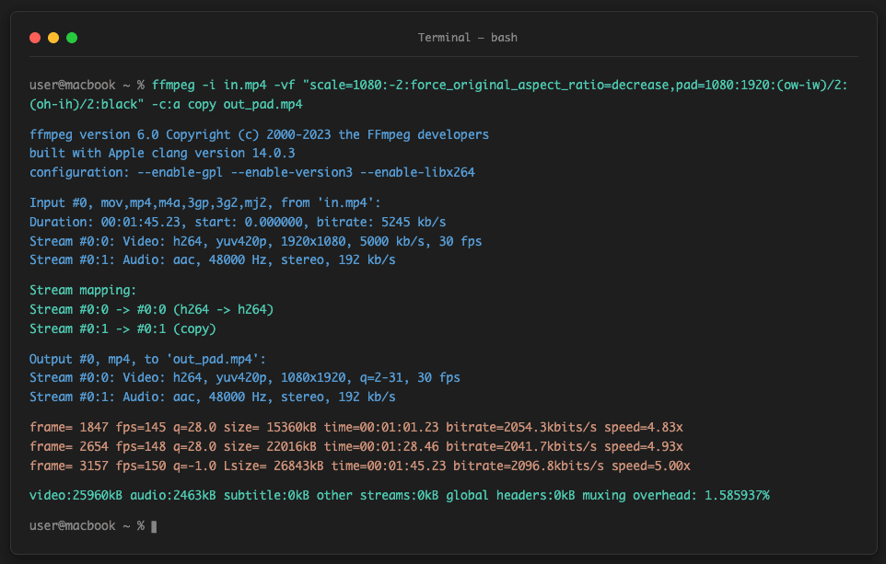The width and height of the screenshot is (886, 564).
Task: Click the yellow minimize window icon
Action: pos(52,37)
